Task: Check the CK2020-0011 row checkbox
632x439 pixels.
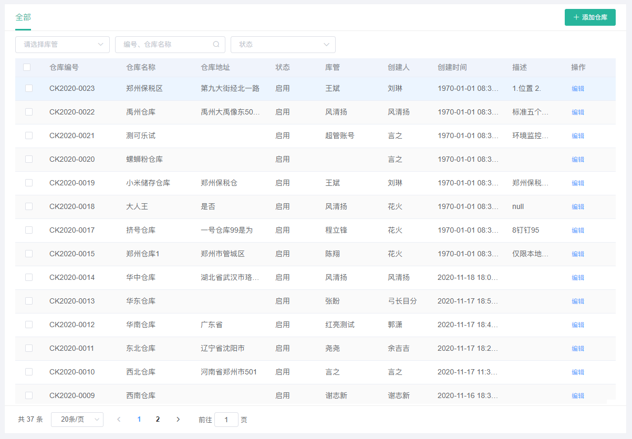Action: coord(29,348)
